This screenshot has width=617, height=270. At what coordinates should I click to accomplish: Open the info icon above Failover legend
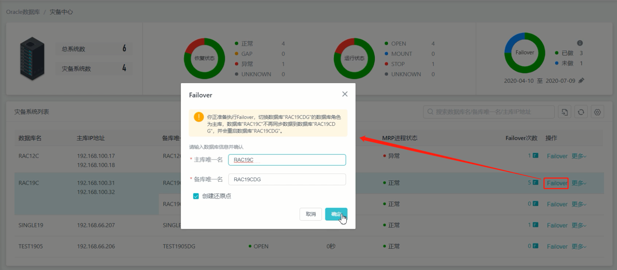580,43
